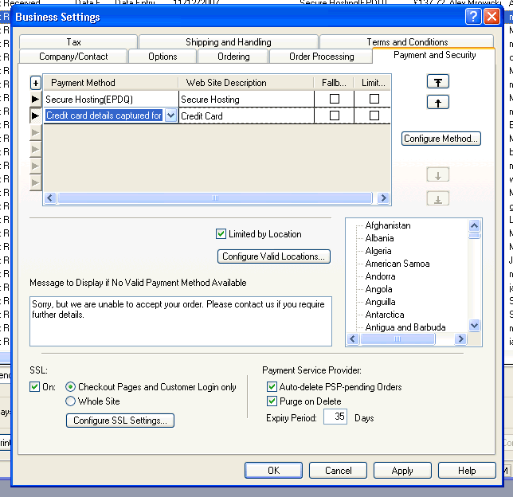Uncheck the Limited by Location checkbox
Viewport: 513px width, 497px height.
click(221, 234)
